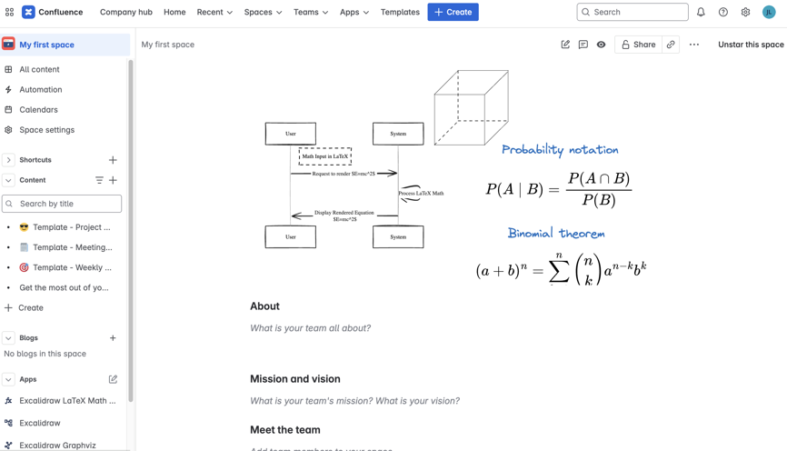Open Calendars in the sidebar

(38, 110)
